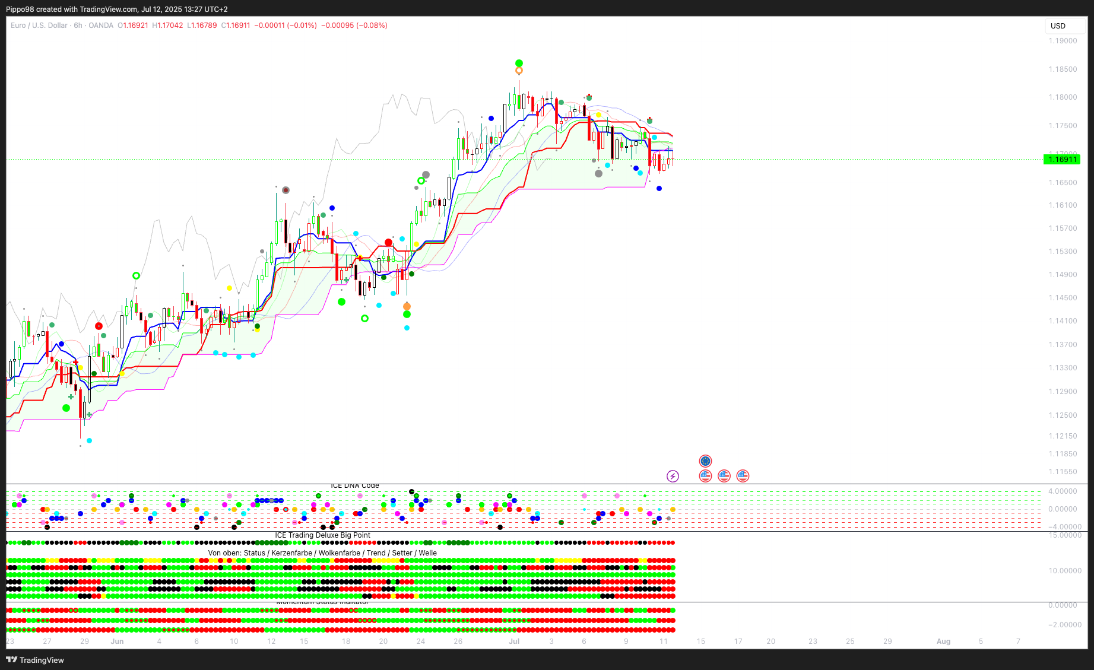
Task: Click the Aug label on the time axis
Action: (943, 642)
